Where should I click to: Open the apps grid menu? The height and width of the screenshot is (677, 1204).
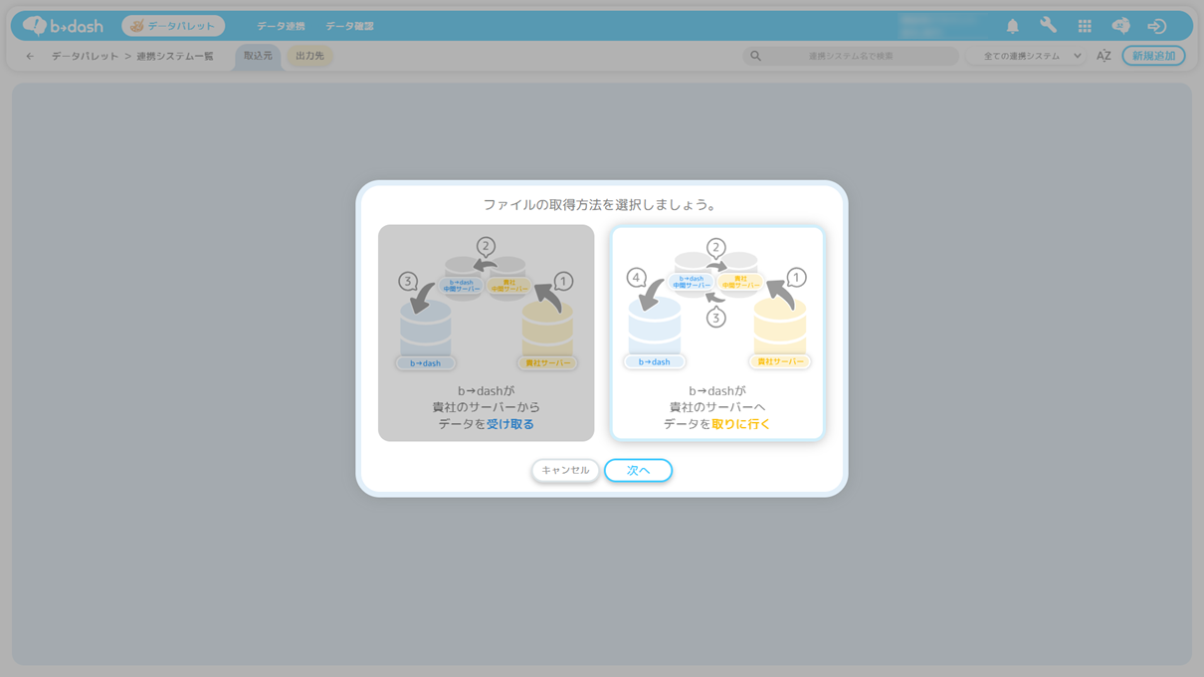pos(1085,27)
